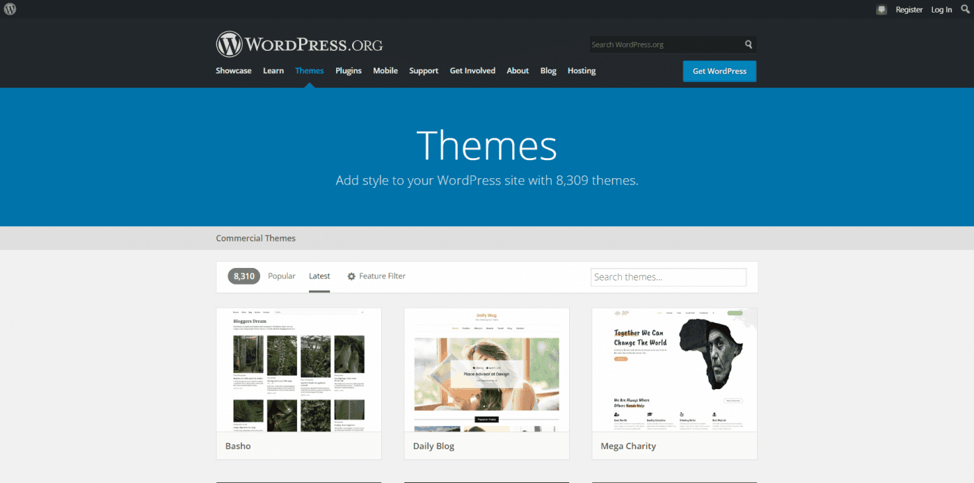This screenshot has height=483, width=974.
Task: Open the Showcase menu item
Action: [234, 71]
